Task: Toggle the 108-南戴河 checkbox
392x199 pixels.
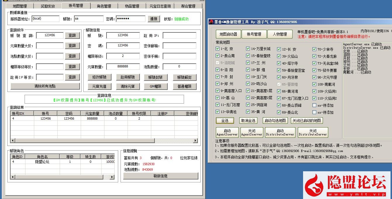Action: click(x=314, y=84)
